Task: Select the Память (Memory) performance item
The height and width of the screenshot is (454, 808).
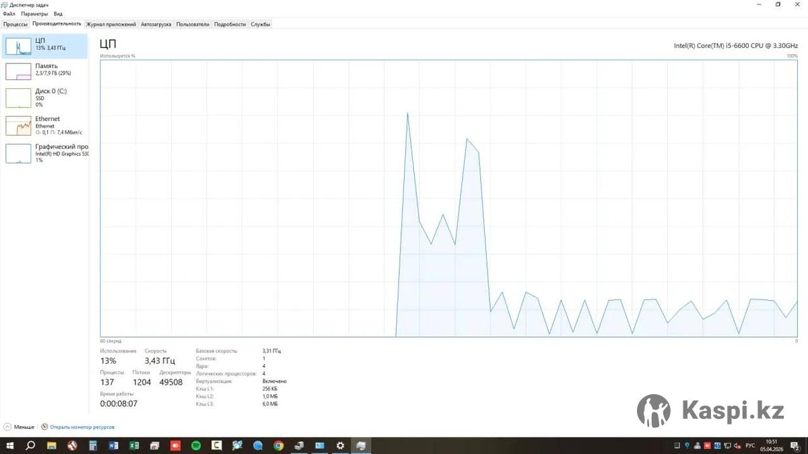Action: (44, 70)
